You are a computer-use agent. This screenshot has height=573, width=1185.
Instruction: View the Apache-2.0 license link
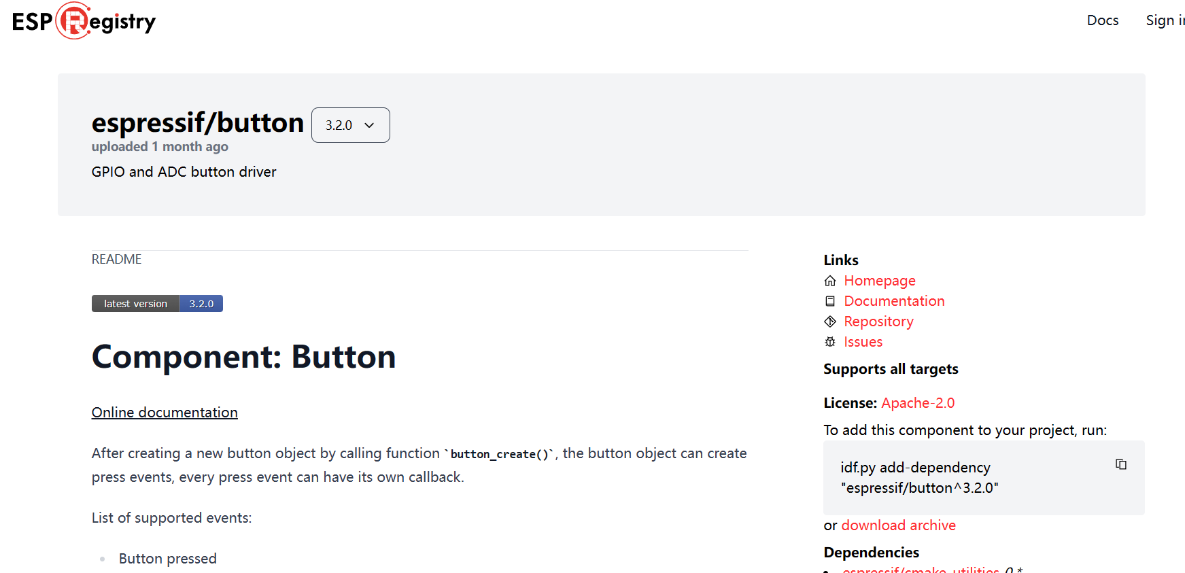tap(918, 403)
